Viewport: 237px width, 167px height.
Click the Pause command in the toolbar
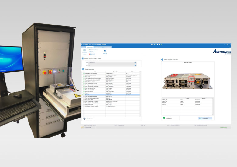pos(92,52)
